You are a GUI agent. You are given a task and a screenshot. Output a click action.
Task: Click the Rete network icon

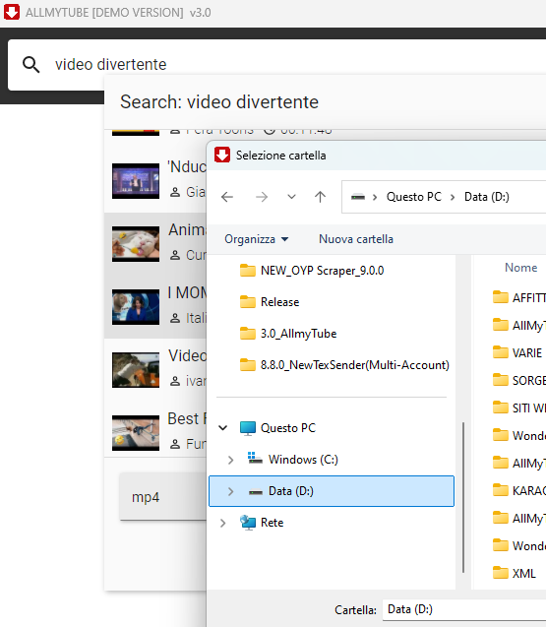pyautogui.click(x=248, y=523)
